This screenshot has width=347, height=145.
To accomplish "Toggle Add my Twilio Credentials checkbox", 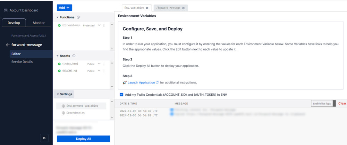I will (121, 95).
